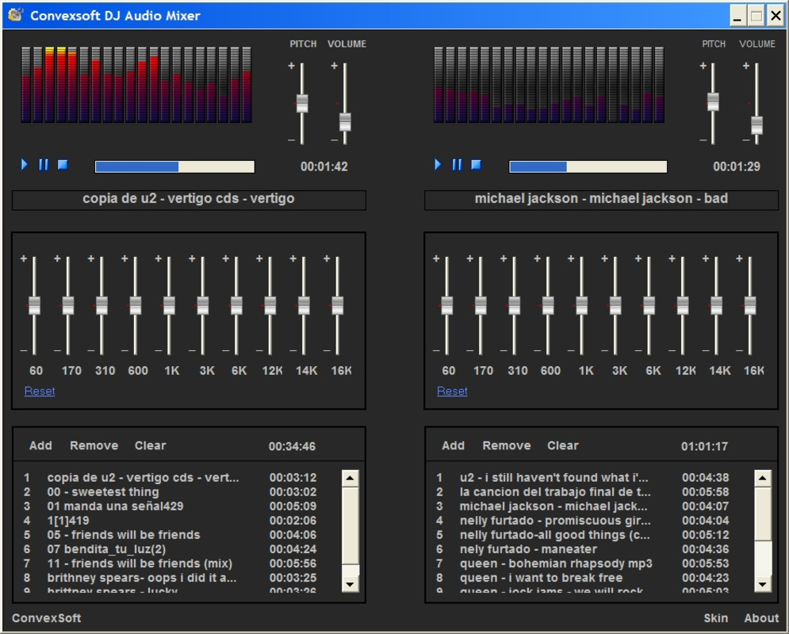
Task: Click the left equalizer 310 Hz slider
Action: point(101,305)
